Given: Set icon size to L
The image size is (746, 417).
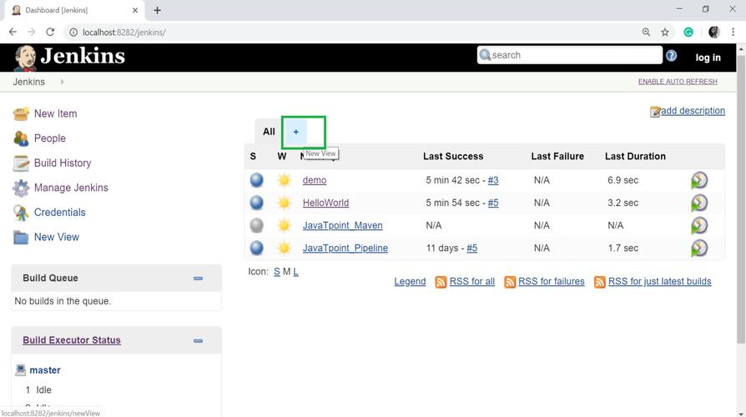Looking at the screenshot, I should [x=295, y=272].
